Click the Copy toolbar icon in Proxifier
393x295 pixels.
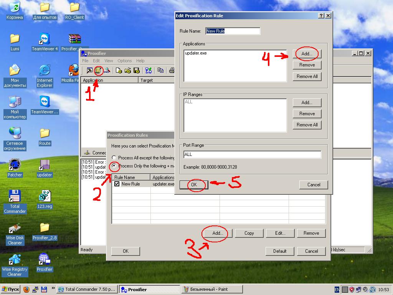[x=160, y=70]
